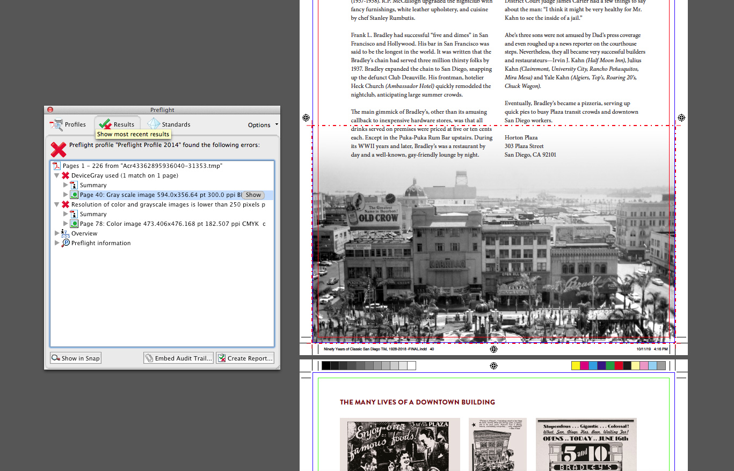
Task: Open the Options dropdown menu
Action: [263, 125]
